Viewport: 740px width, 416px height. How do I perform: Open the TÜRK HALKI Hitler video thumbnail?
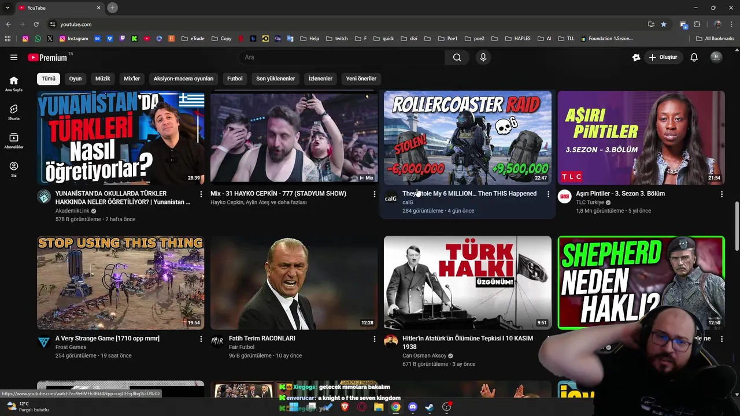pyautogui.click(x=468, y=283)
